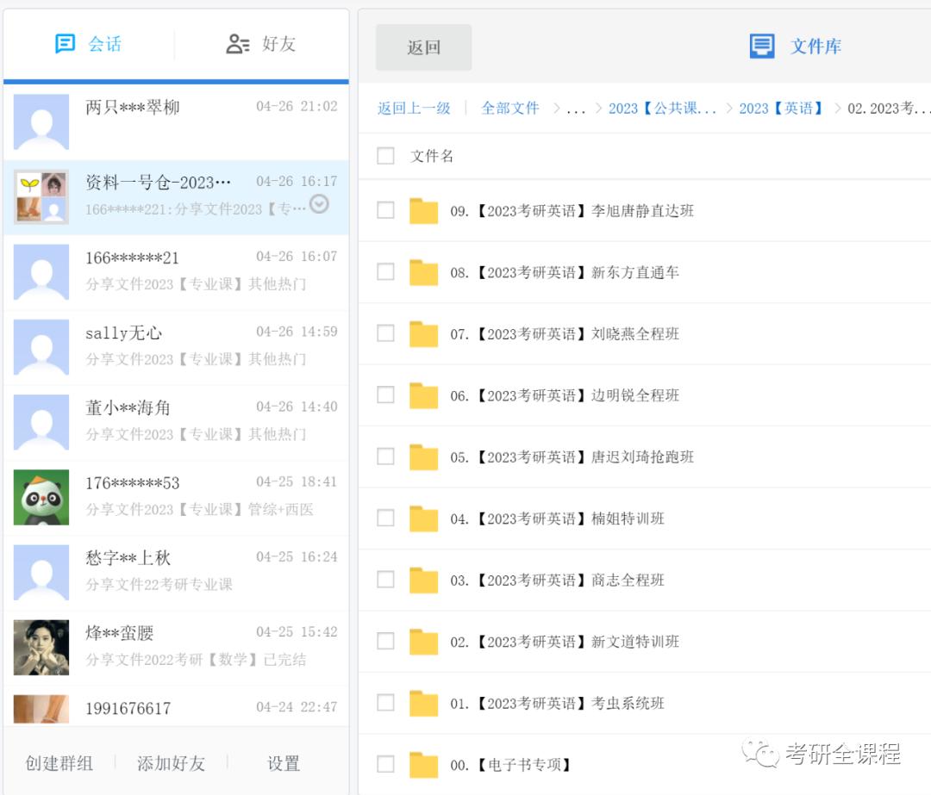Check box for 01. 考虫系统班
The height and width of the screenshot is (795, 931).
pos(386,703)
